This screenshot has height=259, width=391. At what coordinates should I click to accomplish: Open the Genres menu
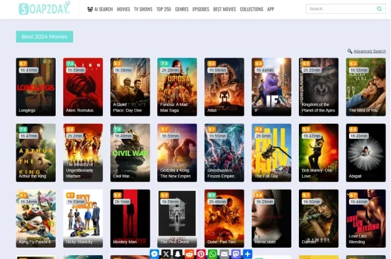click(182, 9)
